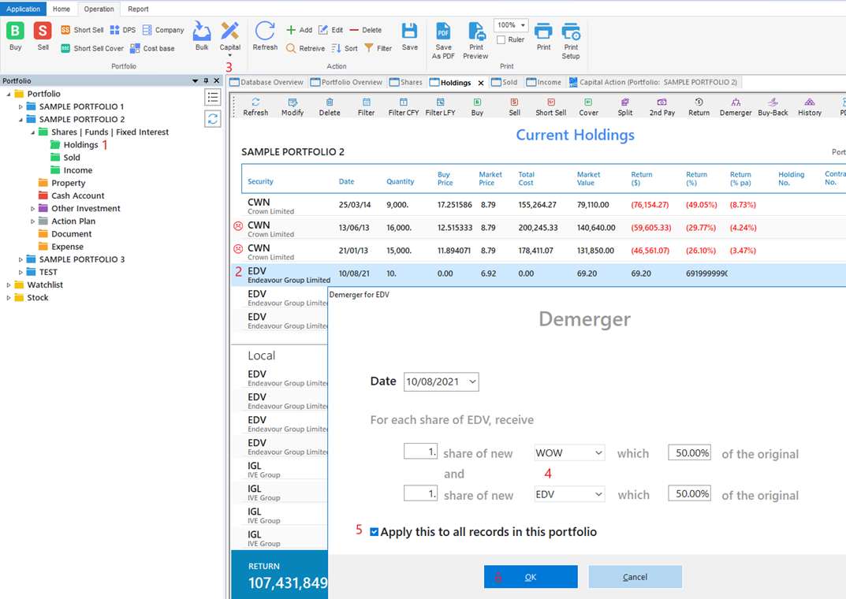
Task: Open the 100% zoom level selector
Action: click(510, 24)
